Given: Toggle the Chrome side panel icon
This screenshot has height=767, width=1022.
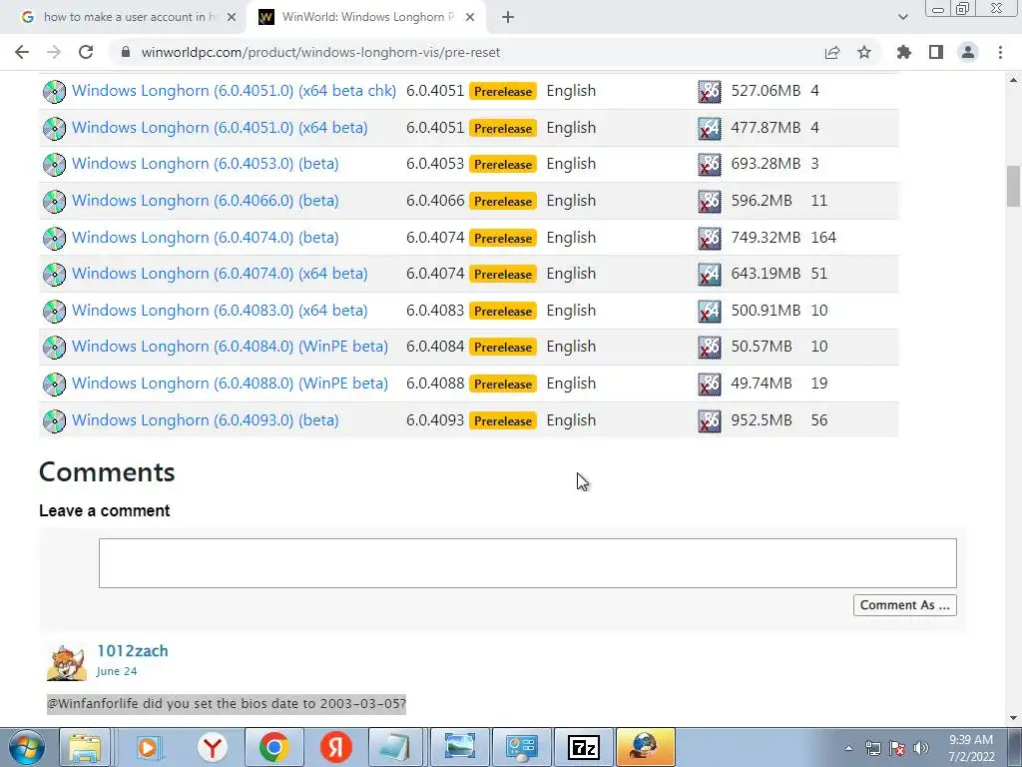Looking at the screenshot, I should 936,52.
